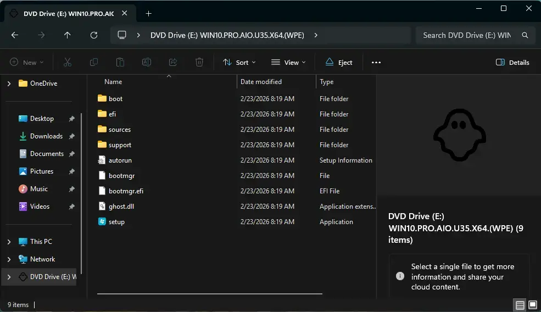The height and width of the screenshot is (312, 541).
Task: Click the Eject button
Action: tap(339, 63)
